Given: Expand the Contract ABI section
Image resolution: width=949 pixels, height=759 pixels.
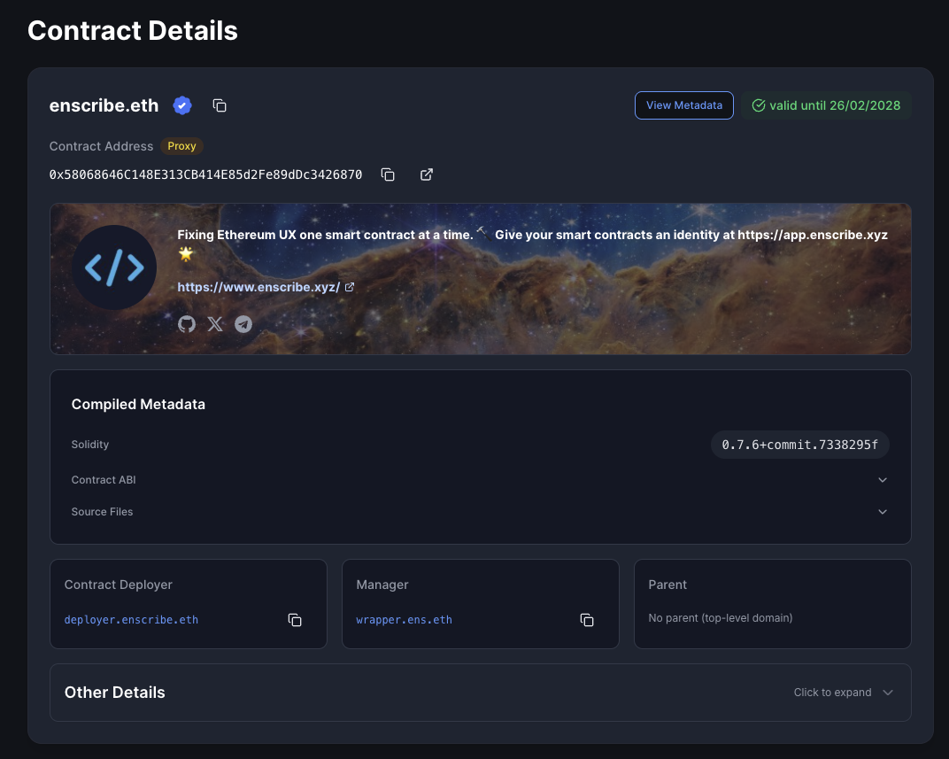Looking at the screenshot, I should pyautogui.click(x=882, y=480).
